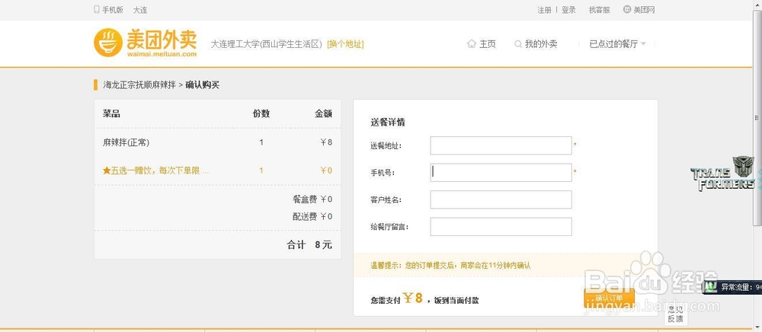
Task: Click the home icon beside 主页
Action: 471,44
